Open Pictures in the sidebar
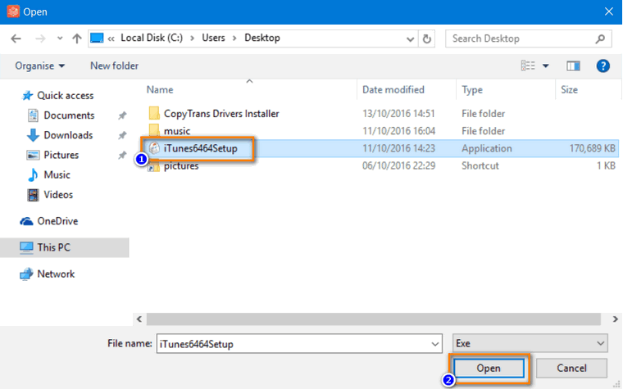The width and height of the screenshot is (623, 389). [x=61, y=156]
